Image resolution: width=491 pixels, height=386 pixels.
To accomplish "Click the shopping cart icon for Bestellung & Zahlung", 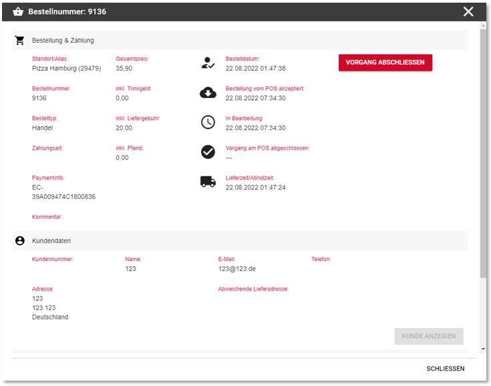I will (x=20, y=40).
